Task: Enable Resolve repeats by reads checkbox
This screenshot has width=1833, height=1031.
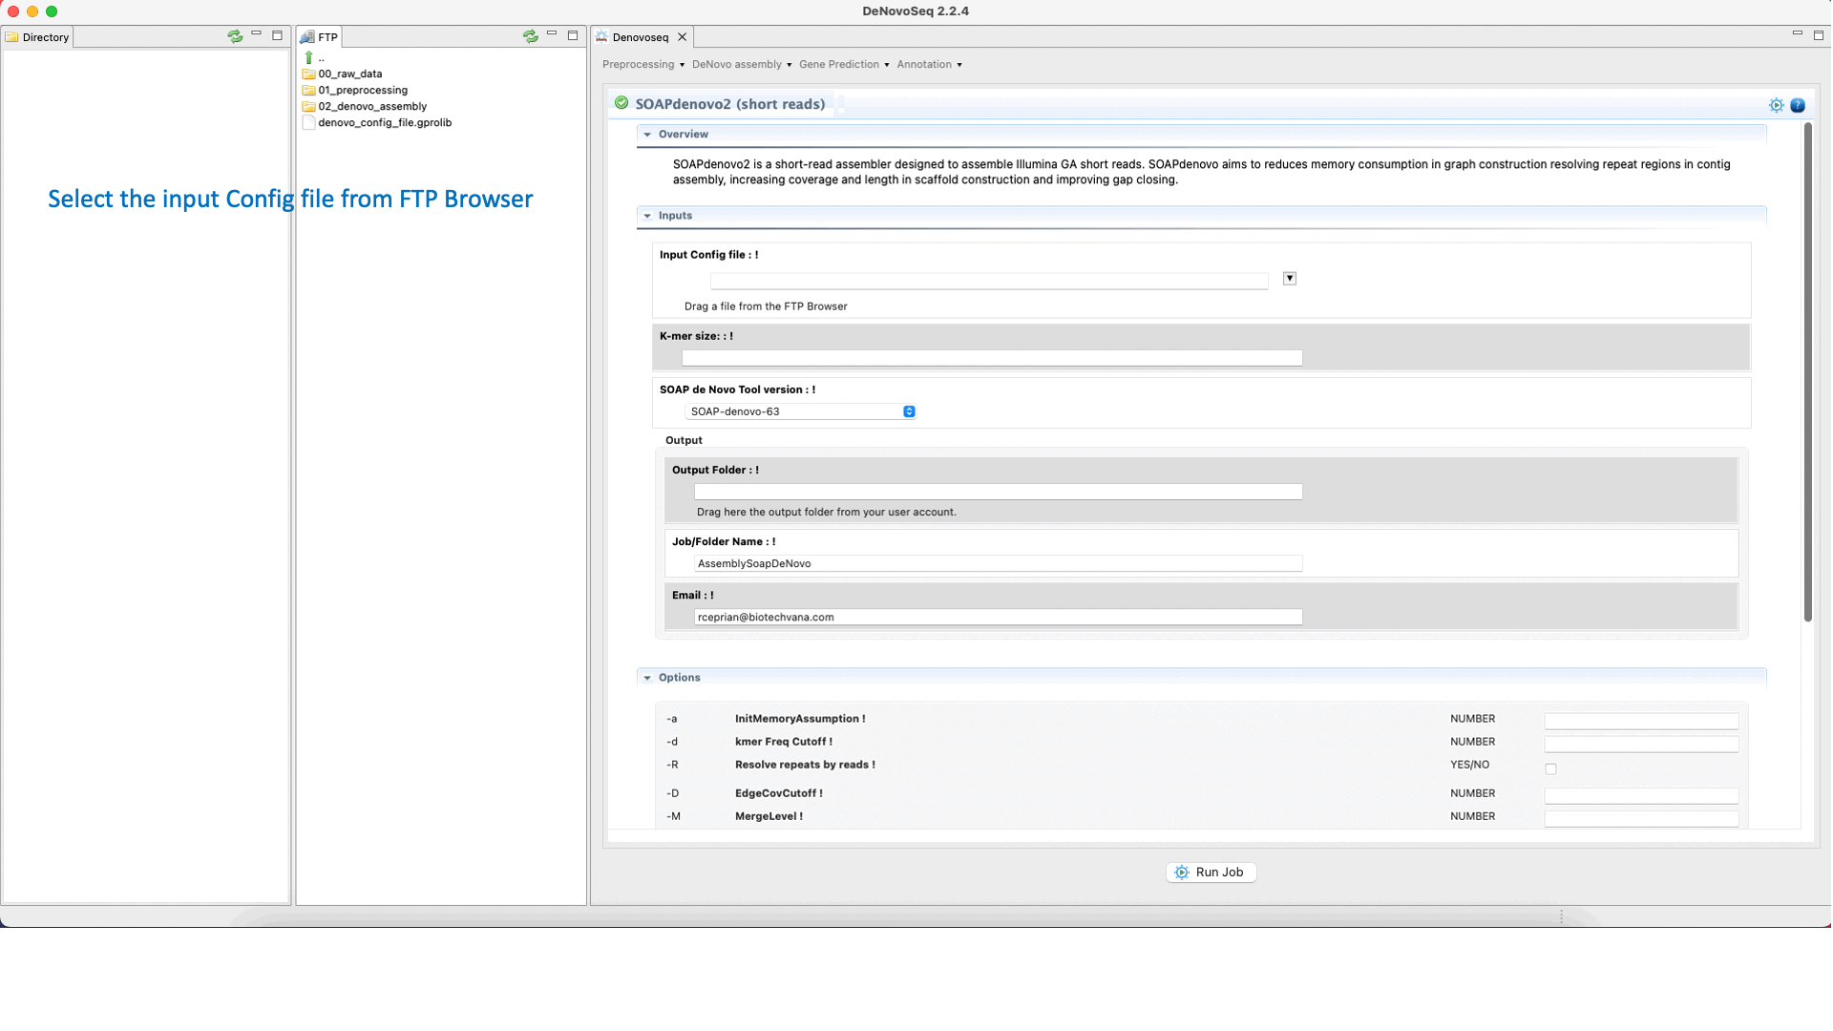Action: pyautogui.click(x=1550, y=768)
